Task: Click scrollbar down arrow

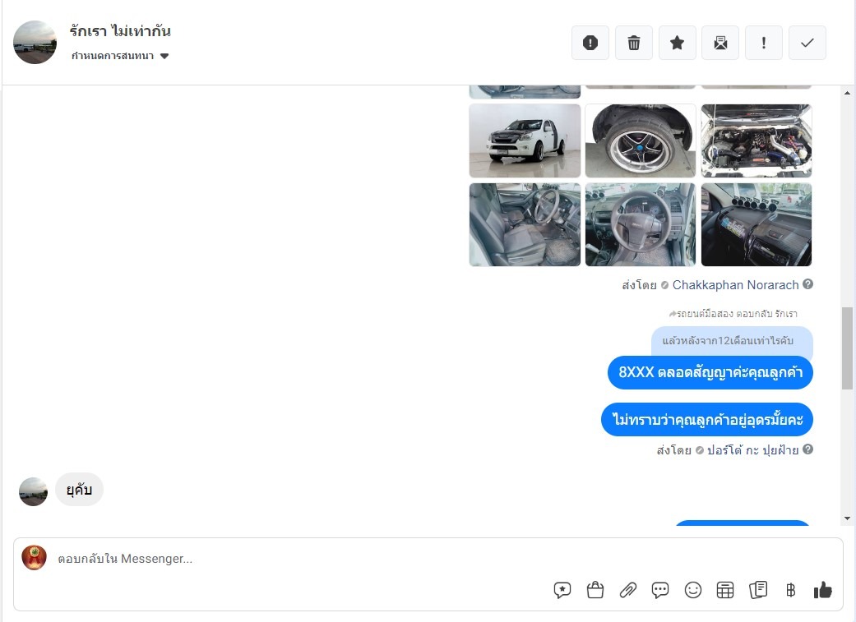Action: [847, 518]
